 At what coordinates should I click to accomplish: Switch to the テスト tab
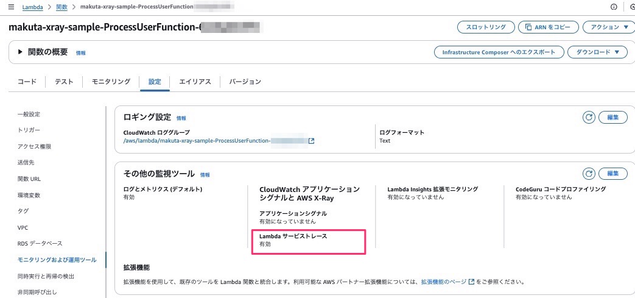[x=64, y=82]
